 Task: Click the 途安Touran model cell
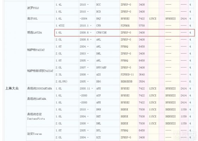tap(40, 134)
